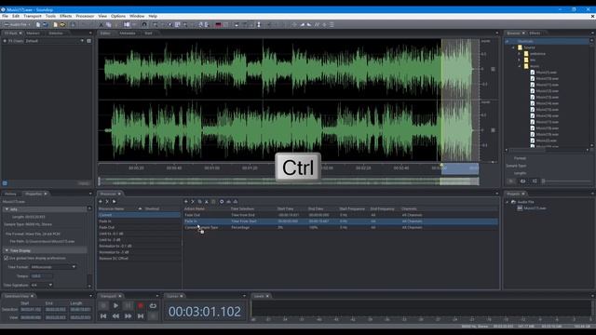Switch to the Effects tab beside Browser
The width and height of the screenshot is (596, 335).
(x=535, y=33)
